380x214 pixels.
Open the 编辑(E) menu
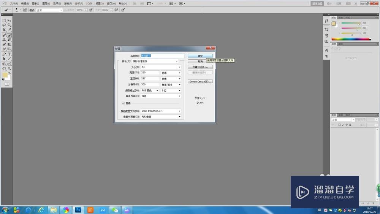coord(25,3)
